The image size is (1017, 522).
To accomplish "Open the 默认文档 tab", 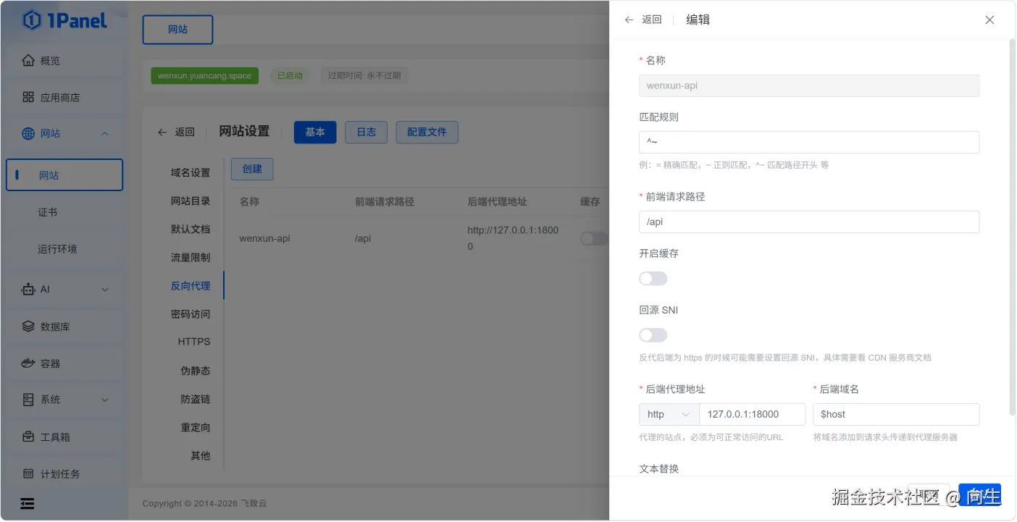I will click(191, 229).
